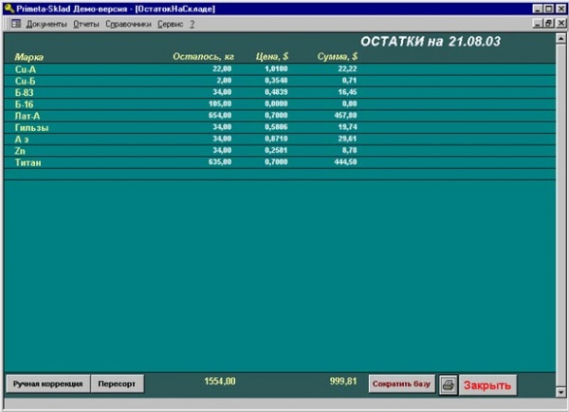Click the Цена, $ column header

tap(272, 56)
